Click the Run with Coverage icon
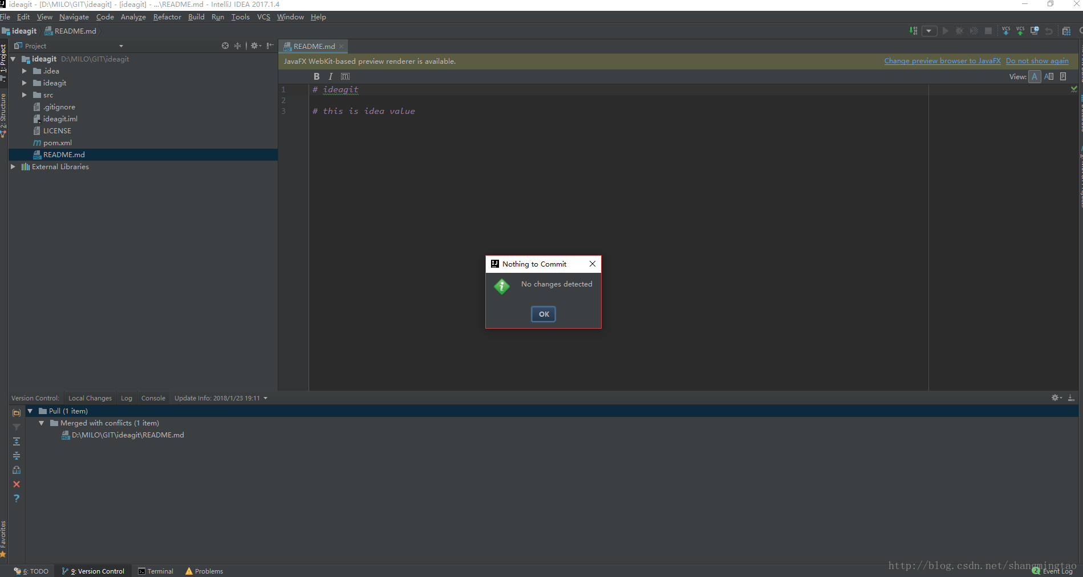The image size is (1083, 577). pyautogui.click(x=974, y=31)
